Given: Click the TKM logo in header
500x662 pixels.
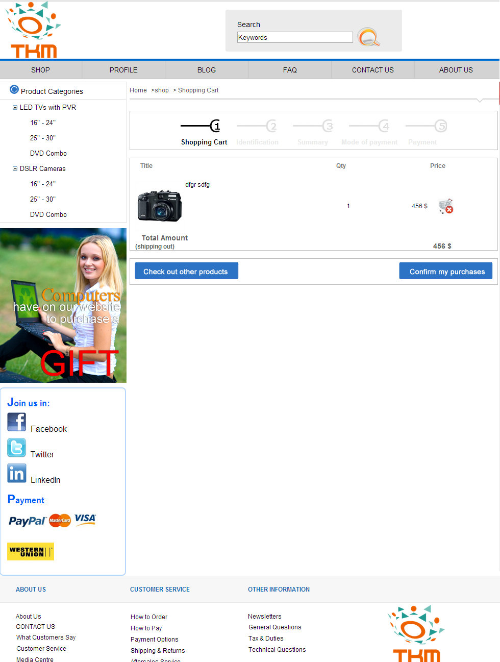Looking at the screenshot, I should 33,30.
